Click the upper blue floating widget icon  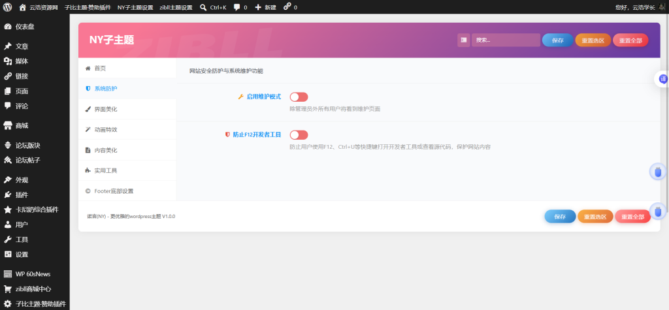tap(658, 172)
